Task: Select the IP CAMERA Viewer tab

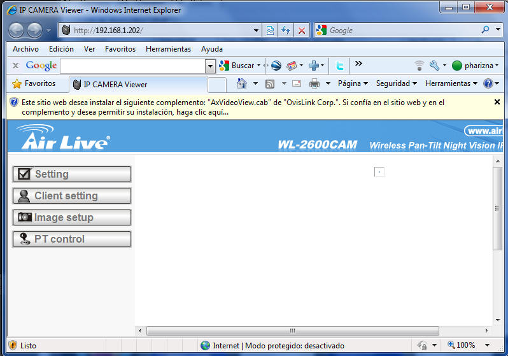Action: pos(139,85)
